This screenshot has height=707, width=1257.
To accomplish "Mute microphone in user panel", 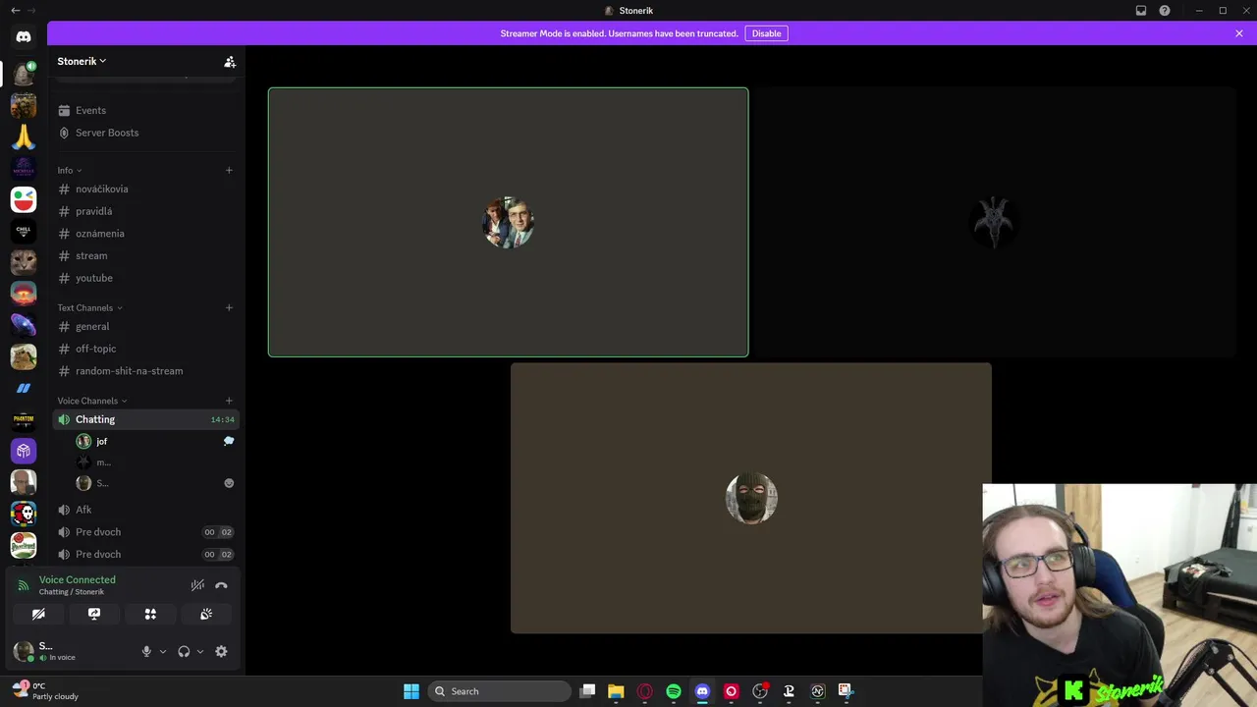I will point(146,651).
